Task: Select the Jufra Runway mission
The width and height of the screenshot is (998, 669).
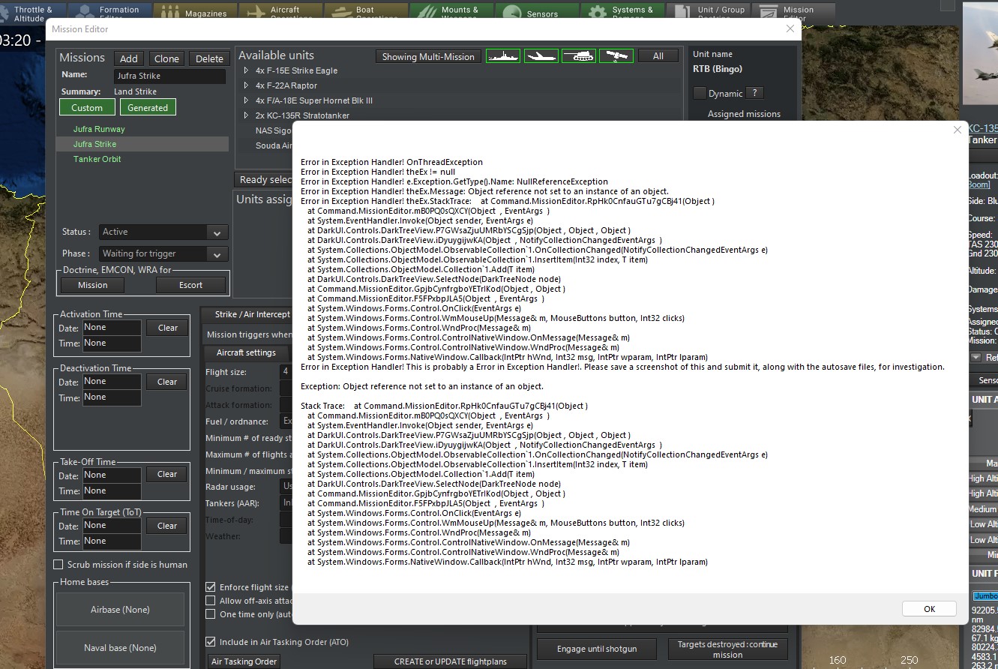Action: [x=99, y=129]
